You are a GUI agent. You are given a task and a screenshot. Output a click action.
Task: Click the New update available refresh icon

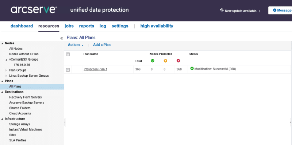tap(222, 10)
